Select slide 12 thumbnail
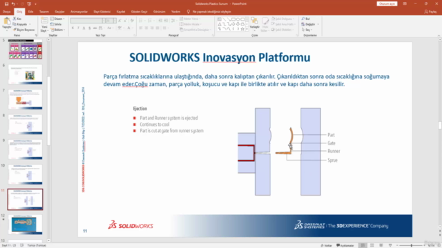Image resolution: width=442 pixels, height=248 pixels. 25,225
